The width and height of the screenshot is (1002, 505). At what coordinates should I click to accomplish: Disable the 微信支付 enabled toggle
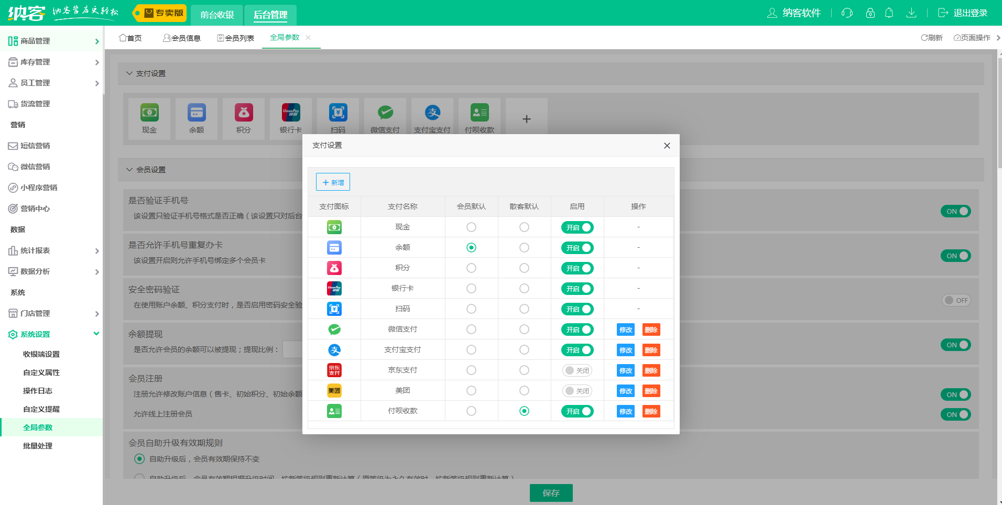577,330
